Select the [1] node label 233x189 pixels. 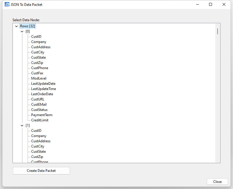(28, 125)
